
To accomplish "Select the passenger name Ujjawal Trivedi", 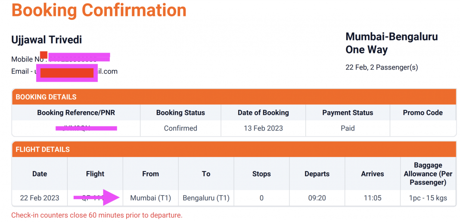I will [47, 40].
